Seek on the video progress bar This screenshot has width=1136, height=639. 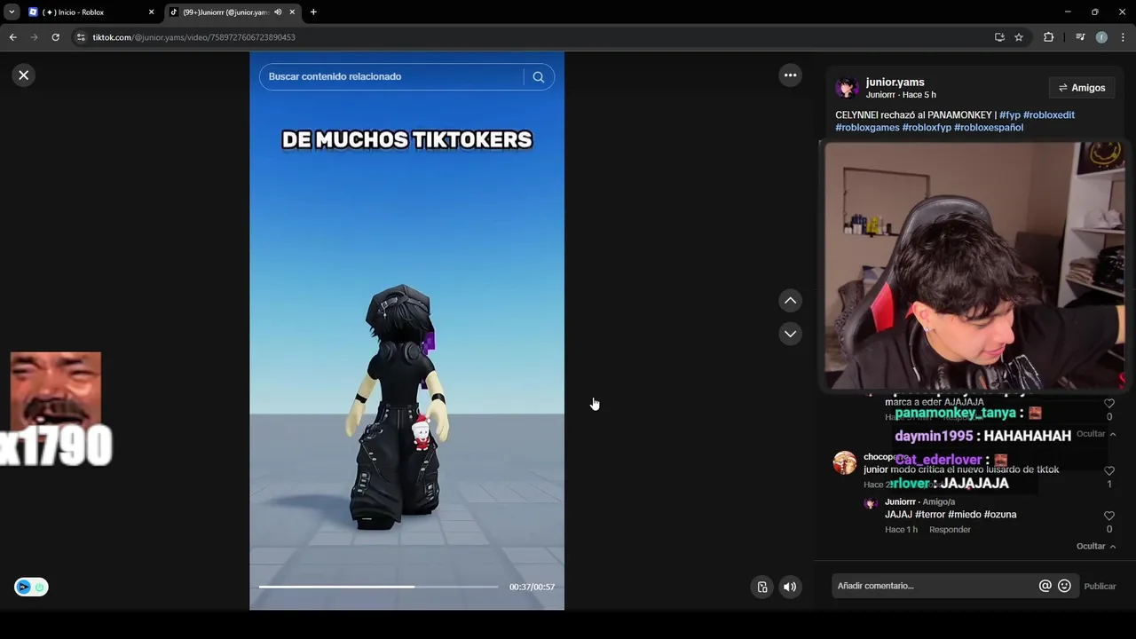[378, 587]
